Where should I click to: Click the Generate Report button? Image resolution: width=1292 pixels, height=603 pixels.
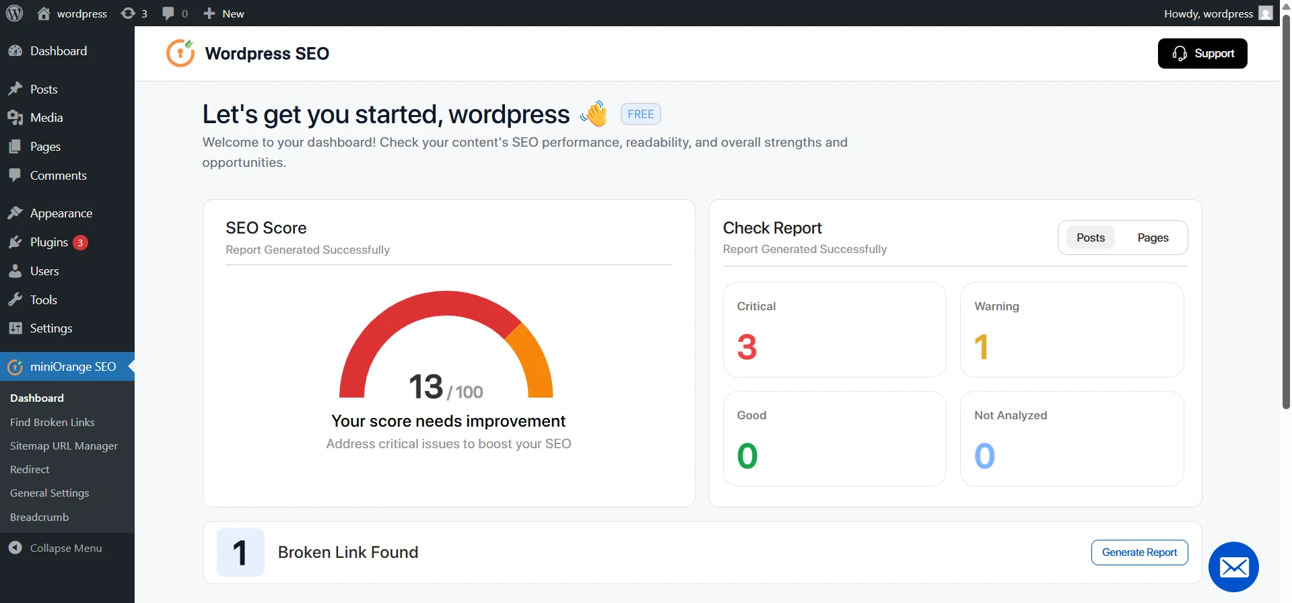click(1139, 553)
